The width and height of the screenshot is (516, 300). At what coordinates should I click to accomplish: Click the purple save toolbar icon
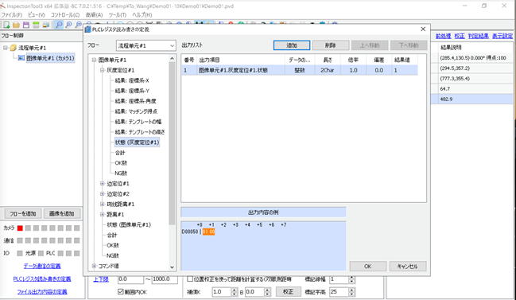coord(26,25)
